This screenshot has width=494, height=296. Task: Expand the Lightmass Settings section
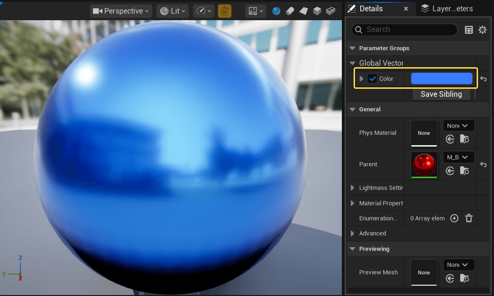point(353,188)
